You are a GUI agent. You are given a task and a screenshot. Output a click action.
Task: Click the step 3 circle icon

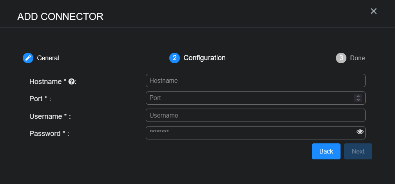(341, 58)
